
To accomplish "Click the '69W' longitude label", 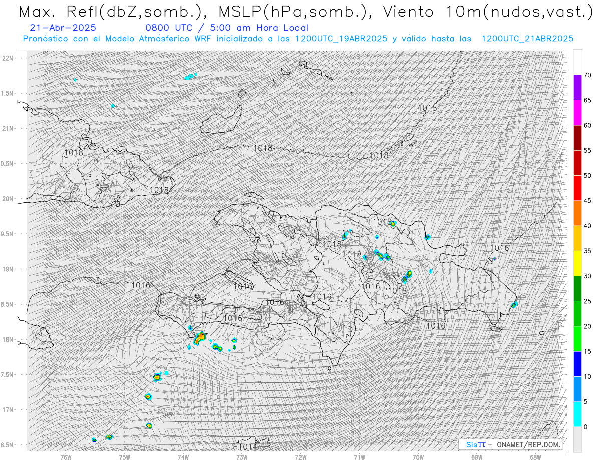I will (477, 456).
